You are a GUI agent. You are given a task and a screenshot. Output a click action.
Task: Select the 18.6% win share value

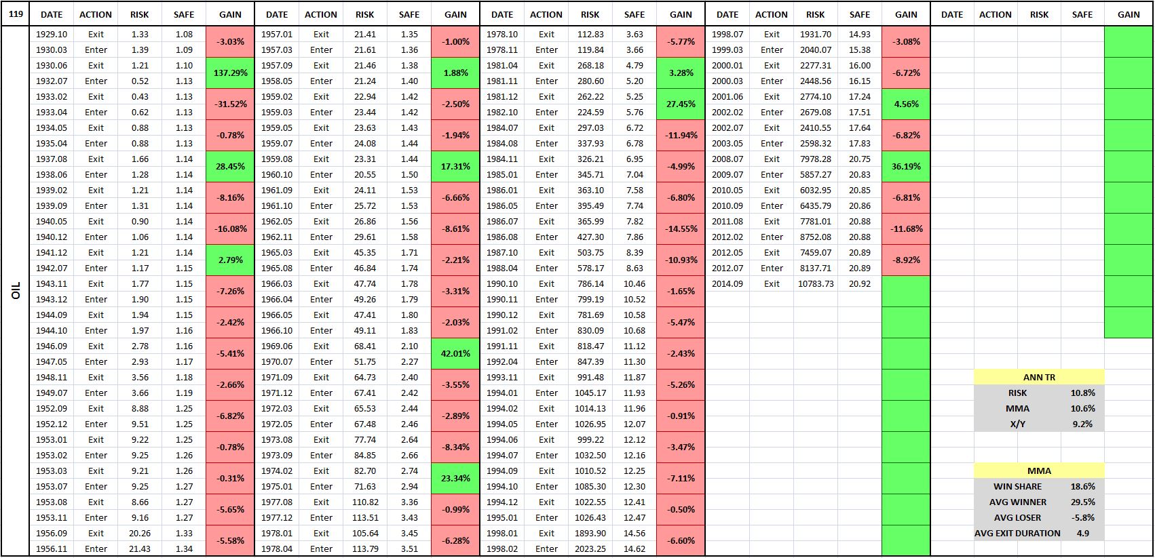[1082, 486]
